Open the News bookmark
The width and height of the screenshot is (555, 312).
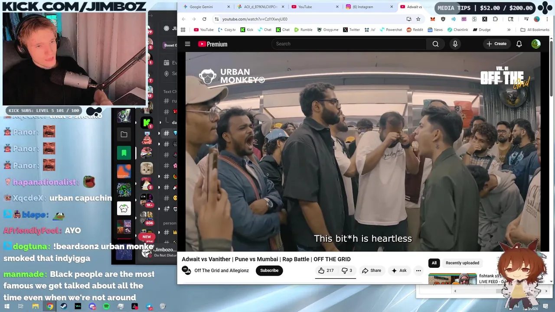coord(435,30)
